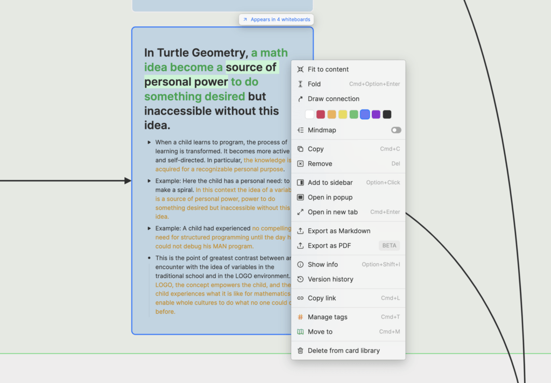This screenshot has width=551, height=383.
Task: Click the Mindmap tree icon
Action: [300, 130]
